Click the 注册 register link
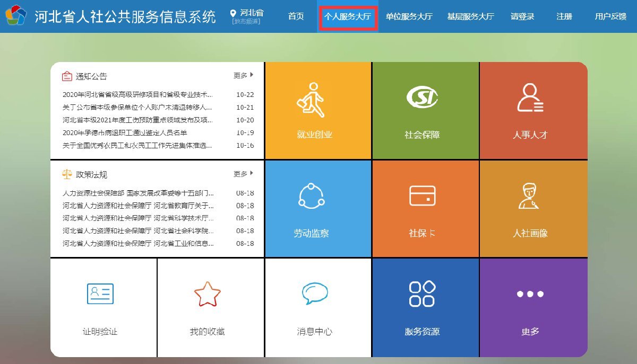This screenshot has width=637, height=364. pyautogui.click(x=564, y=16)
